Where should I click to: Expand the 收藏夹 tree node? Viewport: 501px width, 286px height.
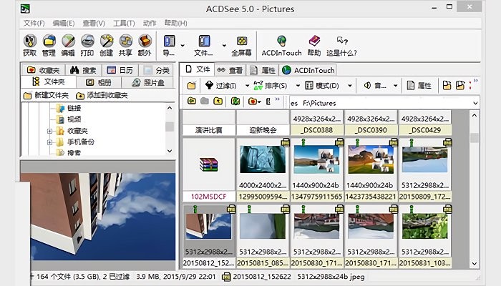49,131
